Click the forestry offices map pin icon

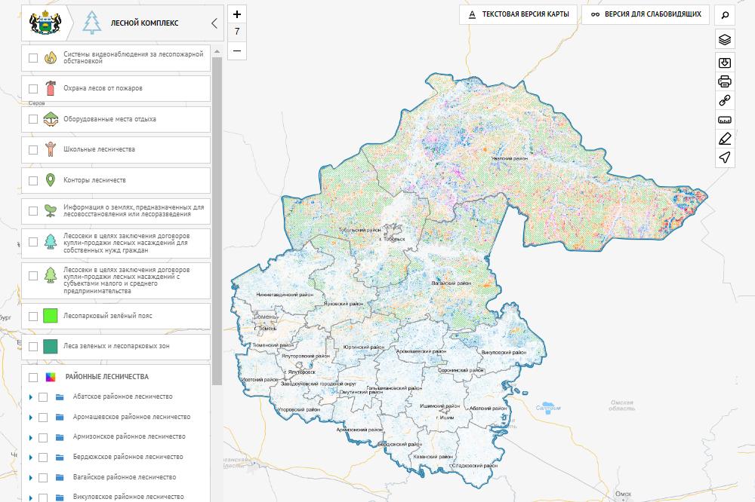pyautogui.click(x=51, y=180)
